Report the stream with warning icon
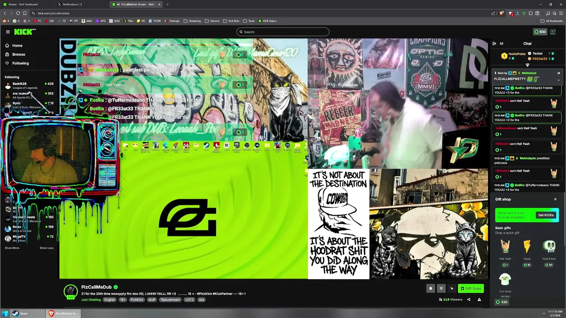Screen dimensions: 566x318 tap(479, 299)
